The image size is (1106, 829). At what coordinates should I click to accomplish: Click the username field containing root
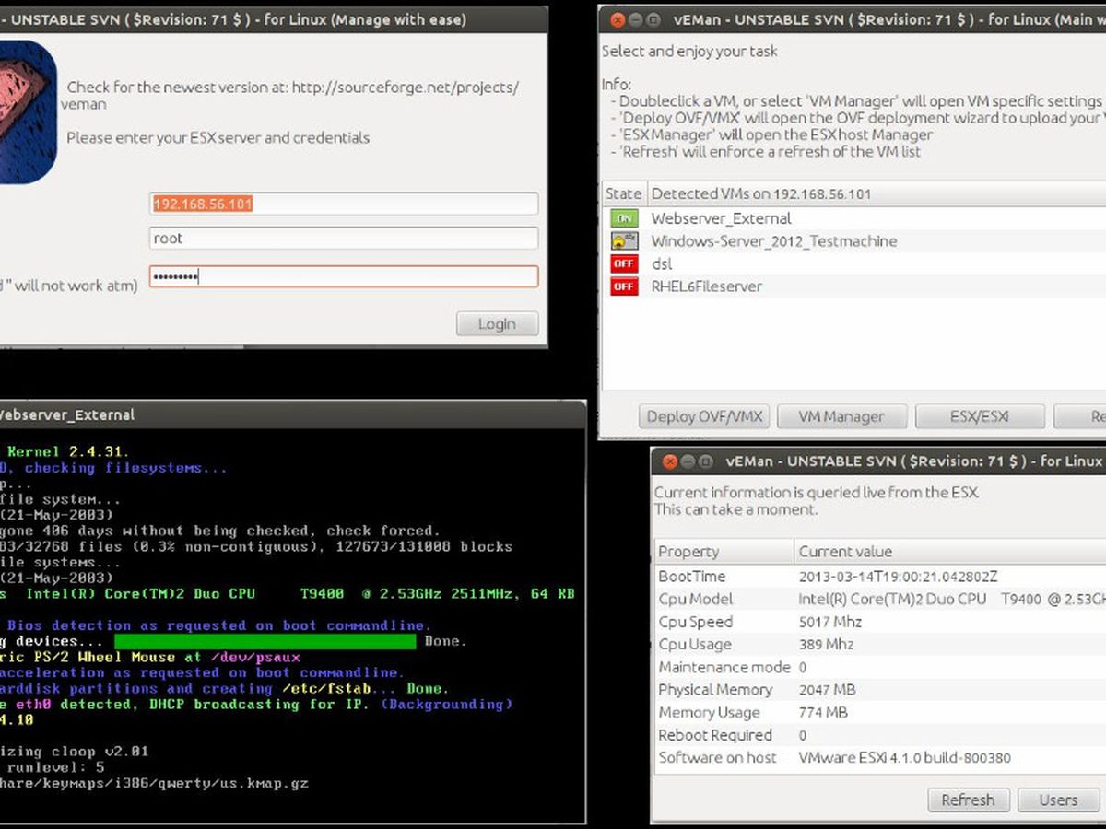tap(343, 239)
